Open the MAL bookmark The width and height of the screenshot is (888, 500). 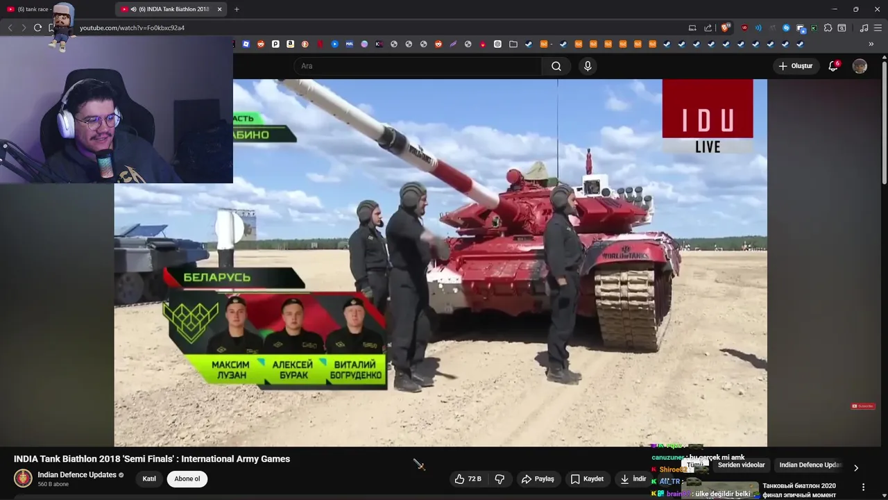(x=349, y=44)
